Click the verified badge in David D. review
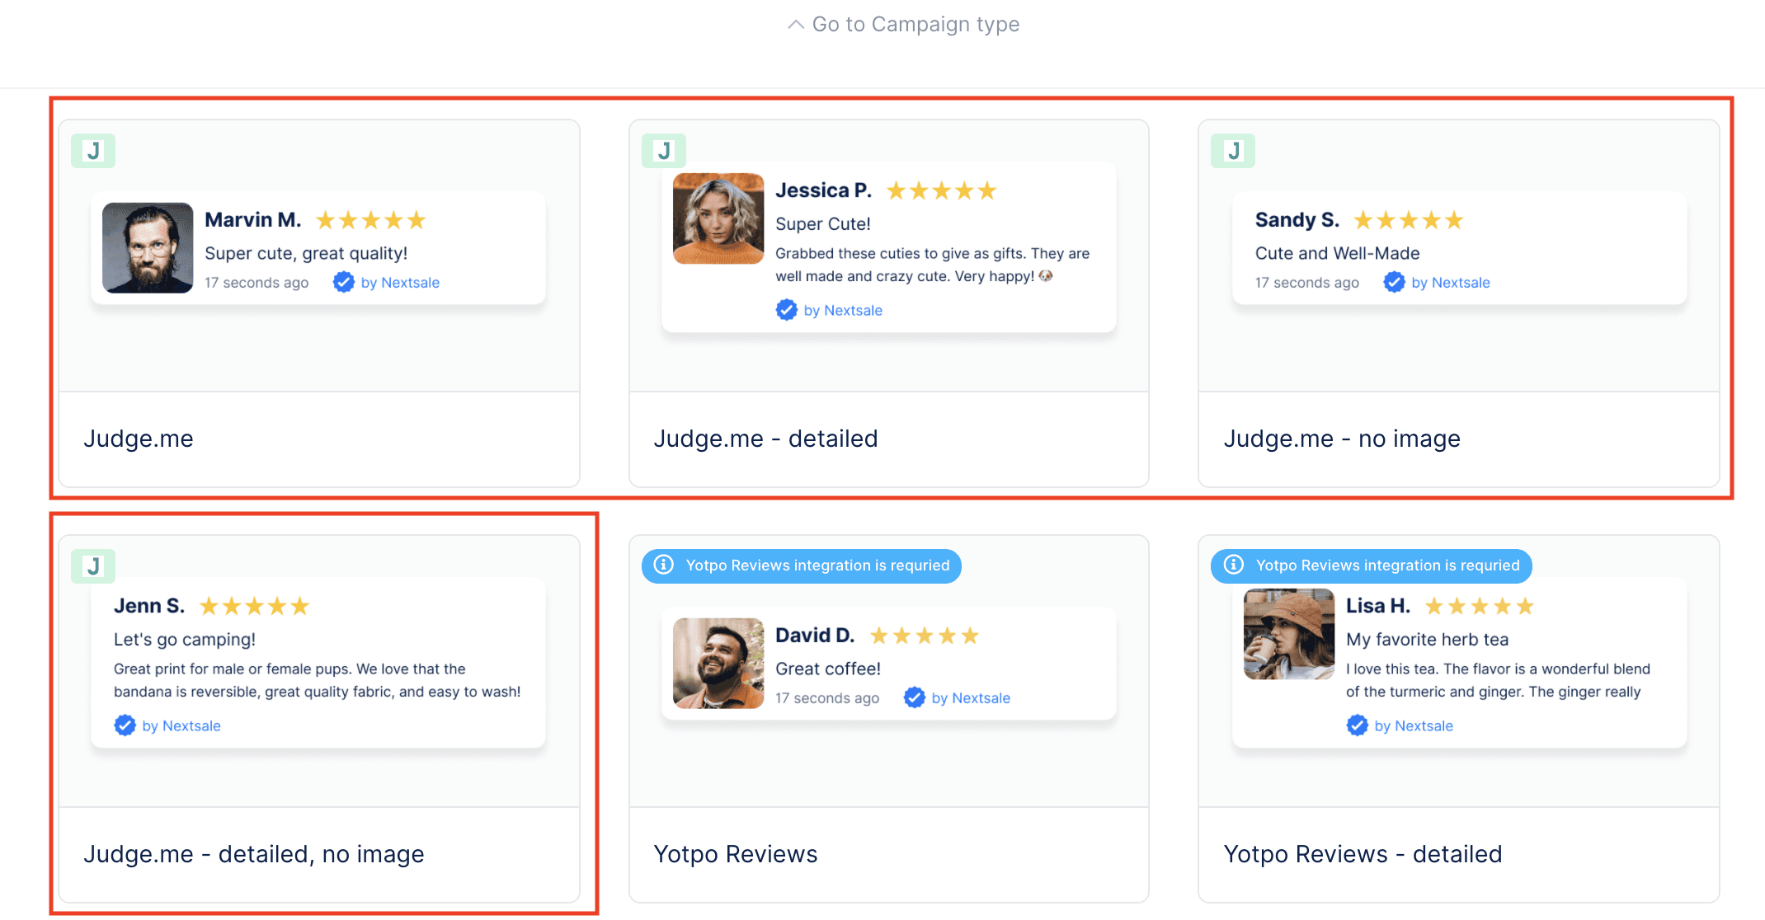Viewport: 1765px width, 920px height. click(x=914, y=697)
